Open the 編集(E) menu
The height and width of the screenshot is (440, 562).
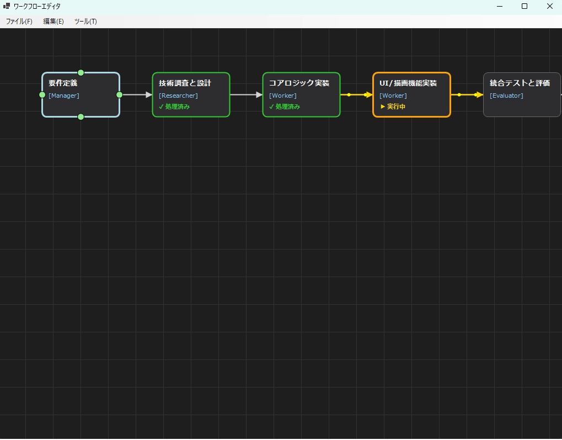[x=53, y=22]
